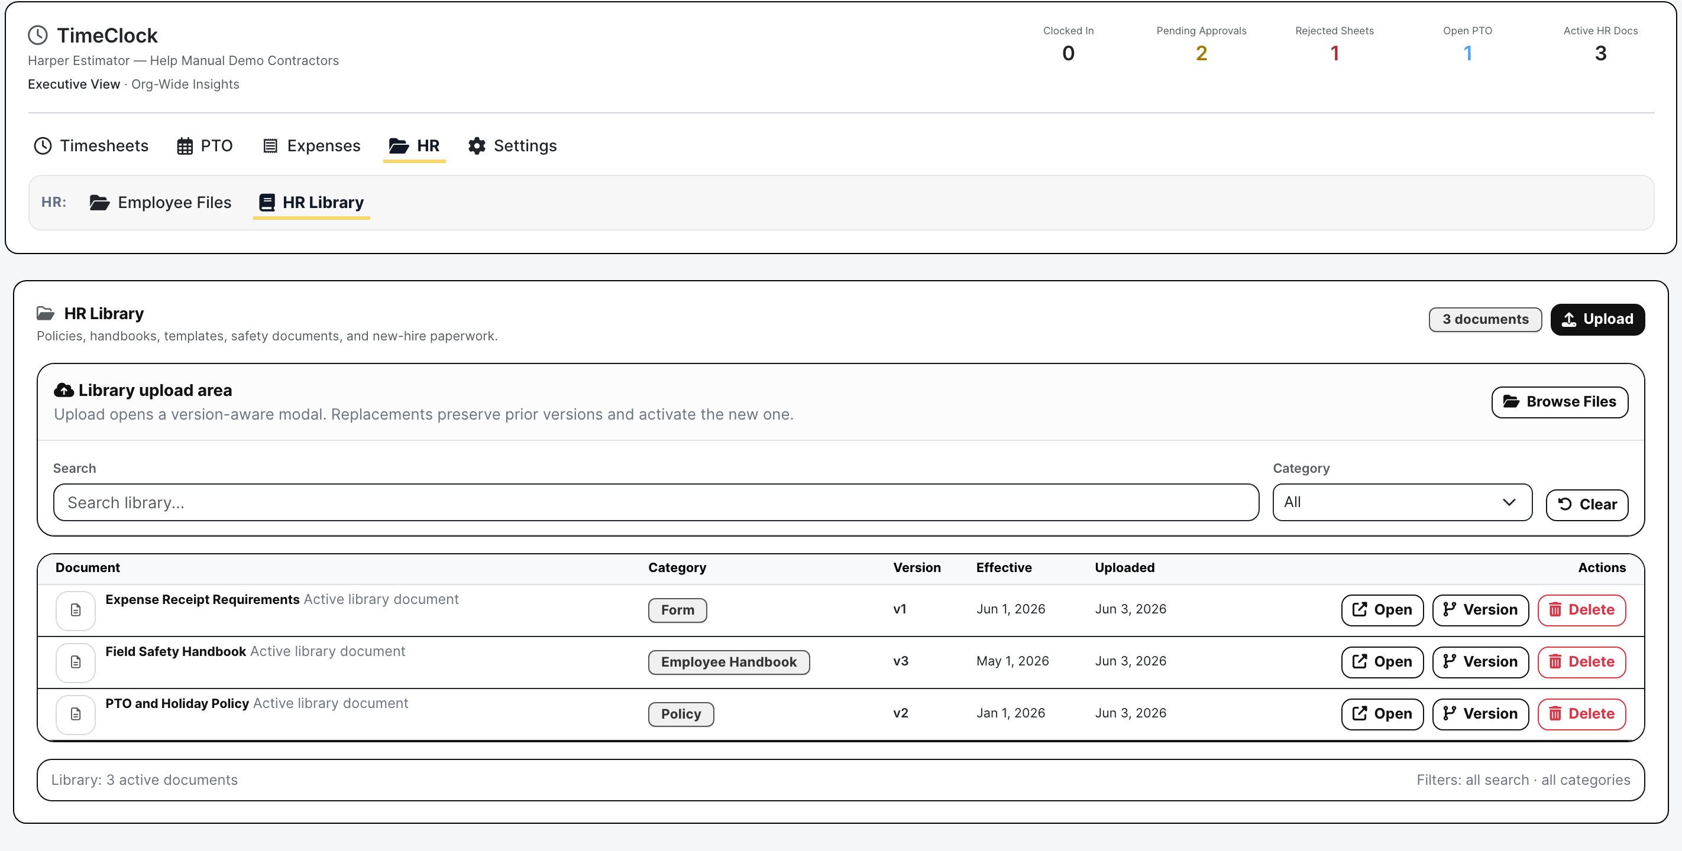The height and width of the screenshot is (851, 1682).
Task: Click v3 version for Field Safety Handbook
Action: (900, 662)
